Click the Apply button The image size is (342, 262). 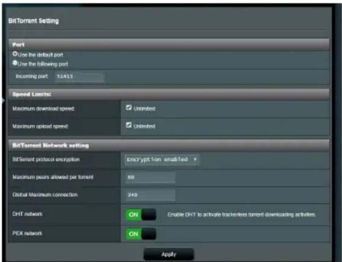tap(169, 254)
